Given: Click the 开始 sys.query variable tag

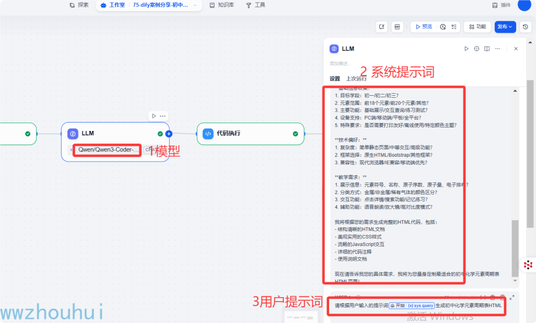Looking at the screenshot, I should 411,306.
